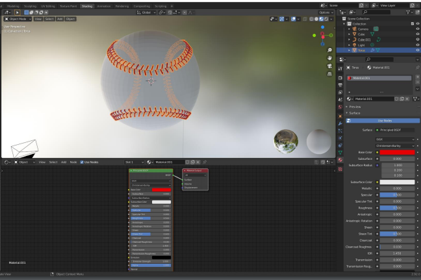This screenshot has width=421, height=280.
Task: Hide the Camera via its eye icon
Action: pos(416,30)
